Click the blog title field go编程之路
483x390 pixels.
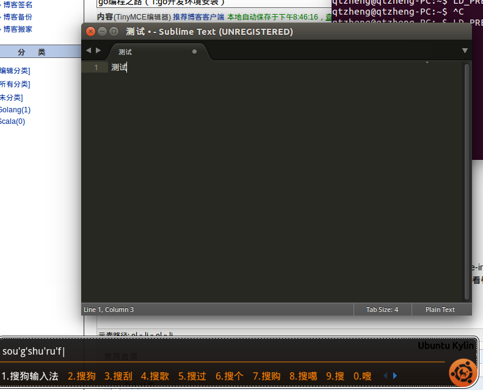click(x=214, y=3)
